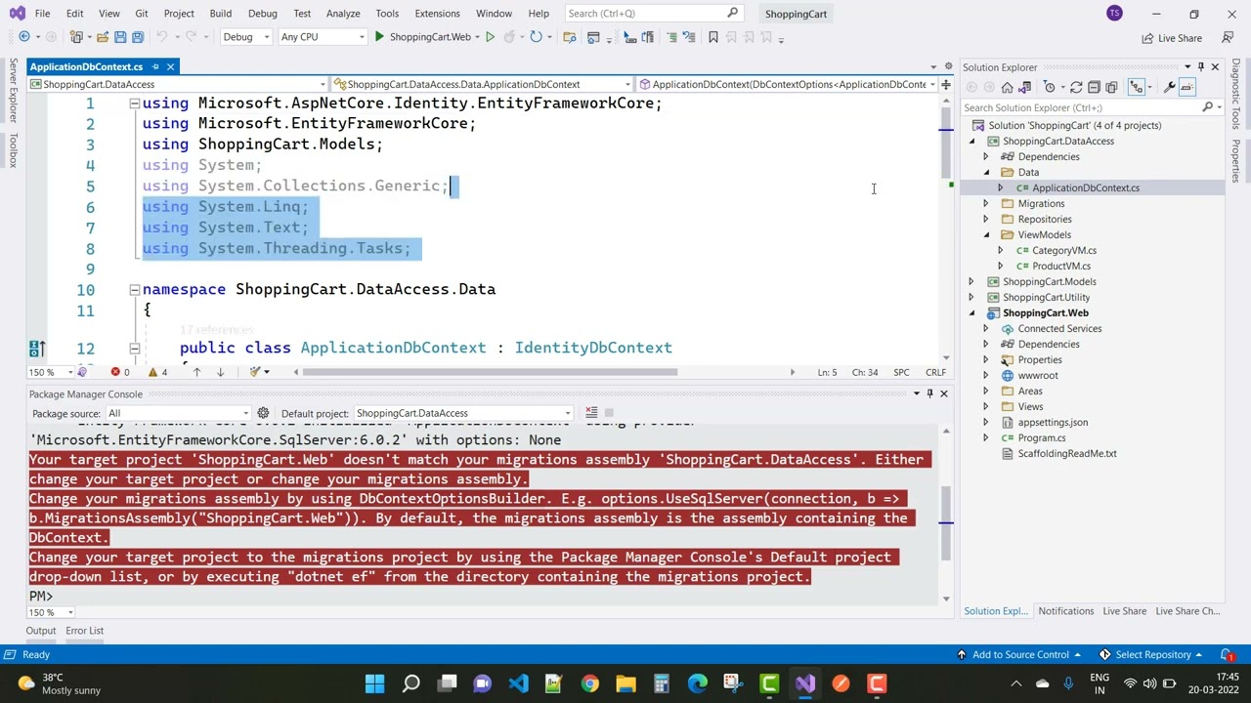The width and height of the screenshot is (1251, 703).
Task: Click Save All icon in toolbar
Action: coord(138,37)
